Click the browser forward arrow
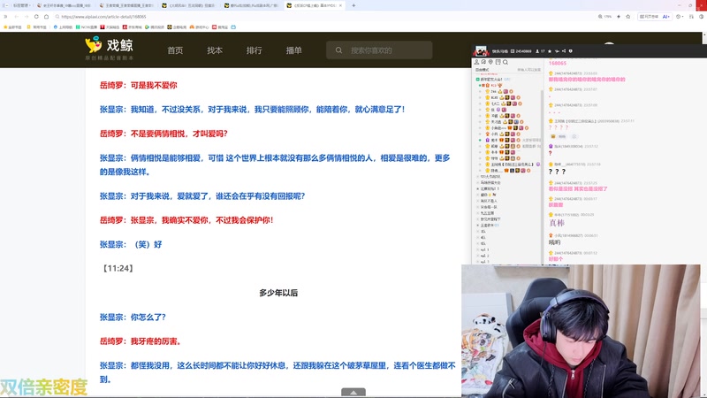The height and width of the screenshot is (398, 707). (x=27, y=17)
